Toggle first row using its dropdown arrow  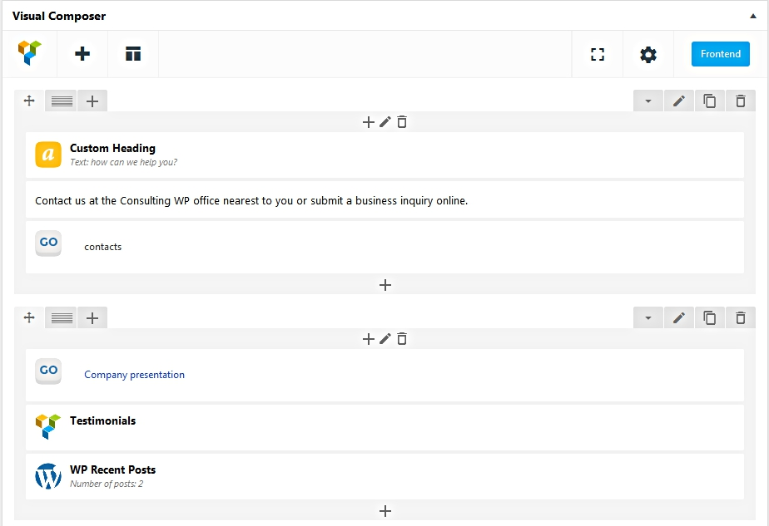(x=647, y=101)
